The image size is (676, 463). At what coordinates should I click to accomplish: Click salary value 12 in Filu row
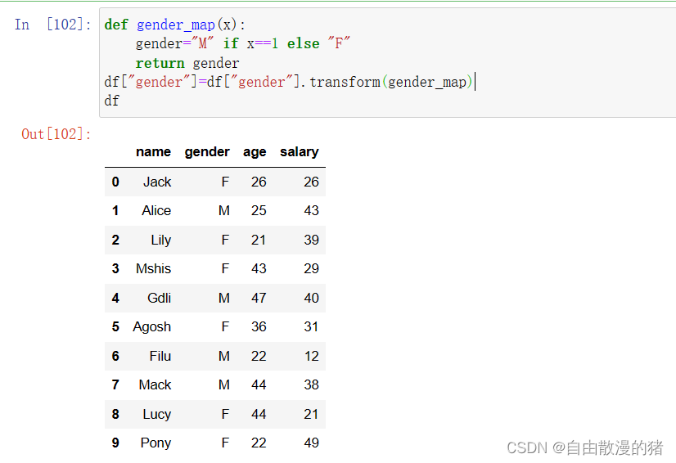pyautogui.click(x=311, y=356)
